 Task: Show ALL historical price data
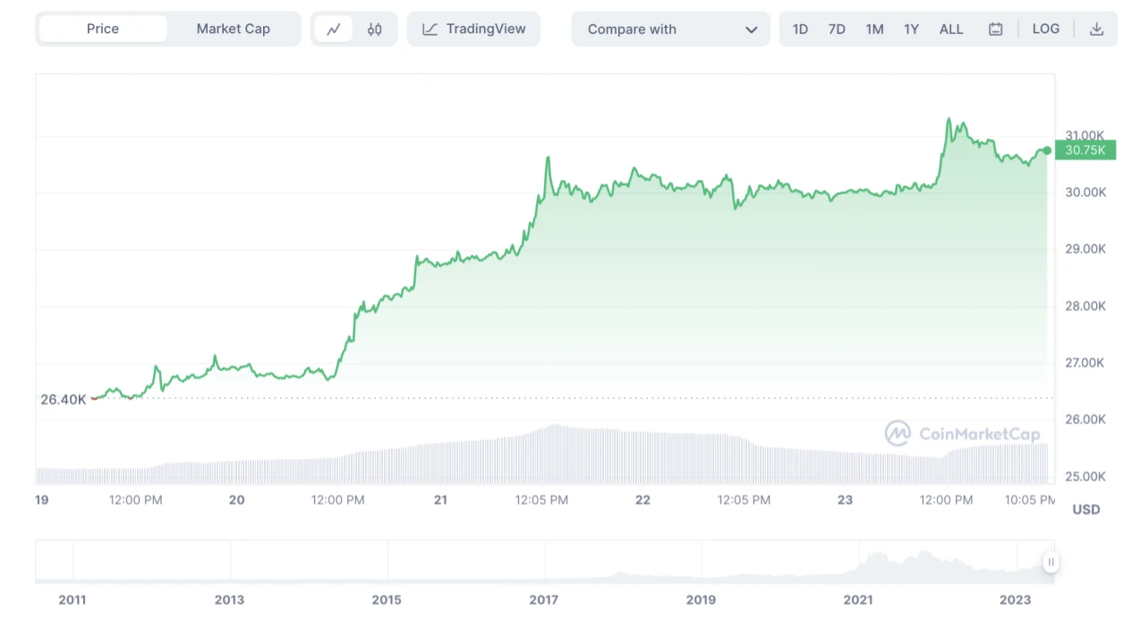[x=951, y=30]
